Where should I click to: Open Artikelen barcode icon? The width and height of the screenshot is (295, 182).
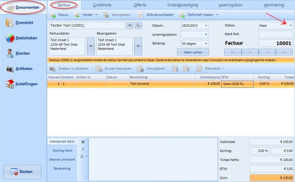click(x=9, y=69)
